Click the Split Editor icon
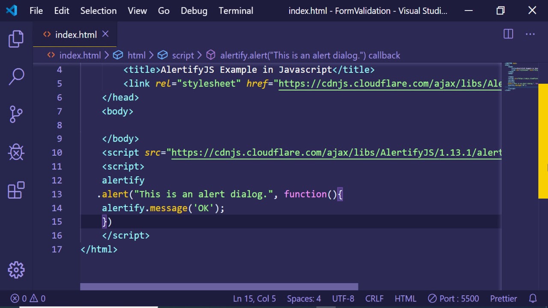 click(x=508, y=34)
